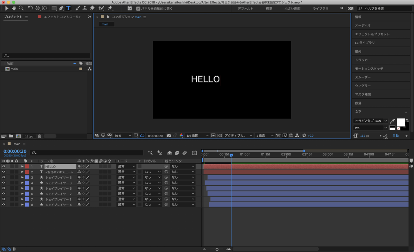Select the Puppet Pin tool

110,8
